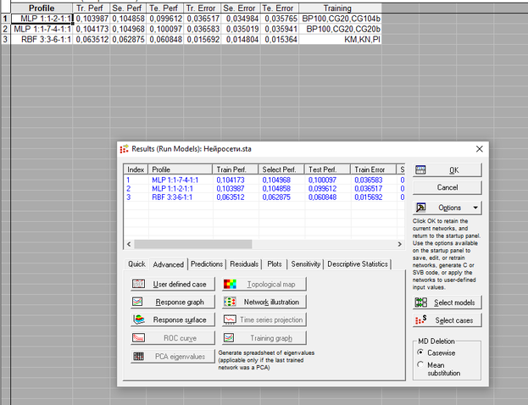Show the Network illustration
The width and height of the screenshot is (528, 405).
point(264,302)
